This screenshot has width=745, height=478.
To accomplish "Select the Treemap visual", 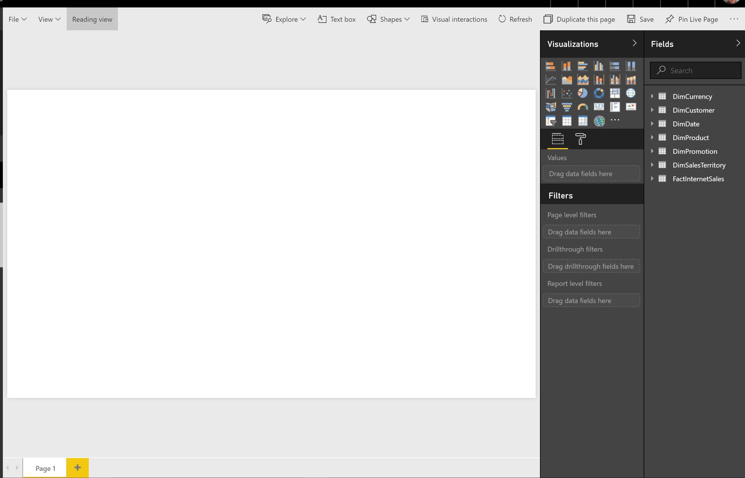I will (x=615, y=93).
